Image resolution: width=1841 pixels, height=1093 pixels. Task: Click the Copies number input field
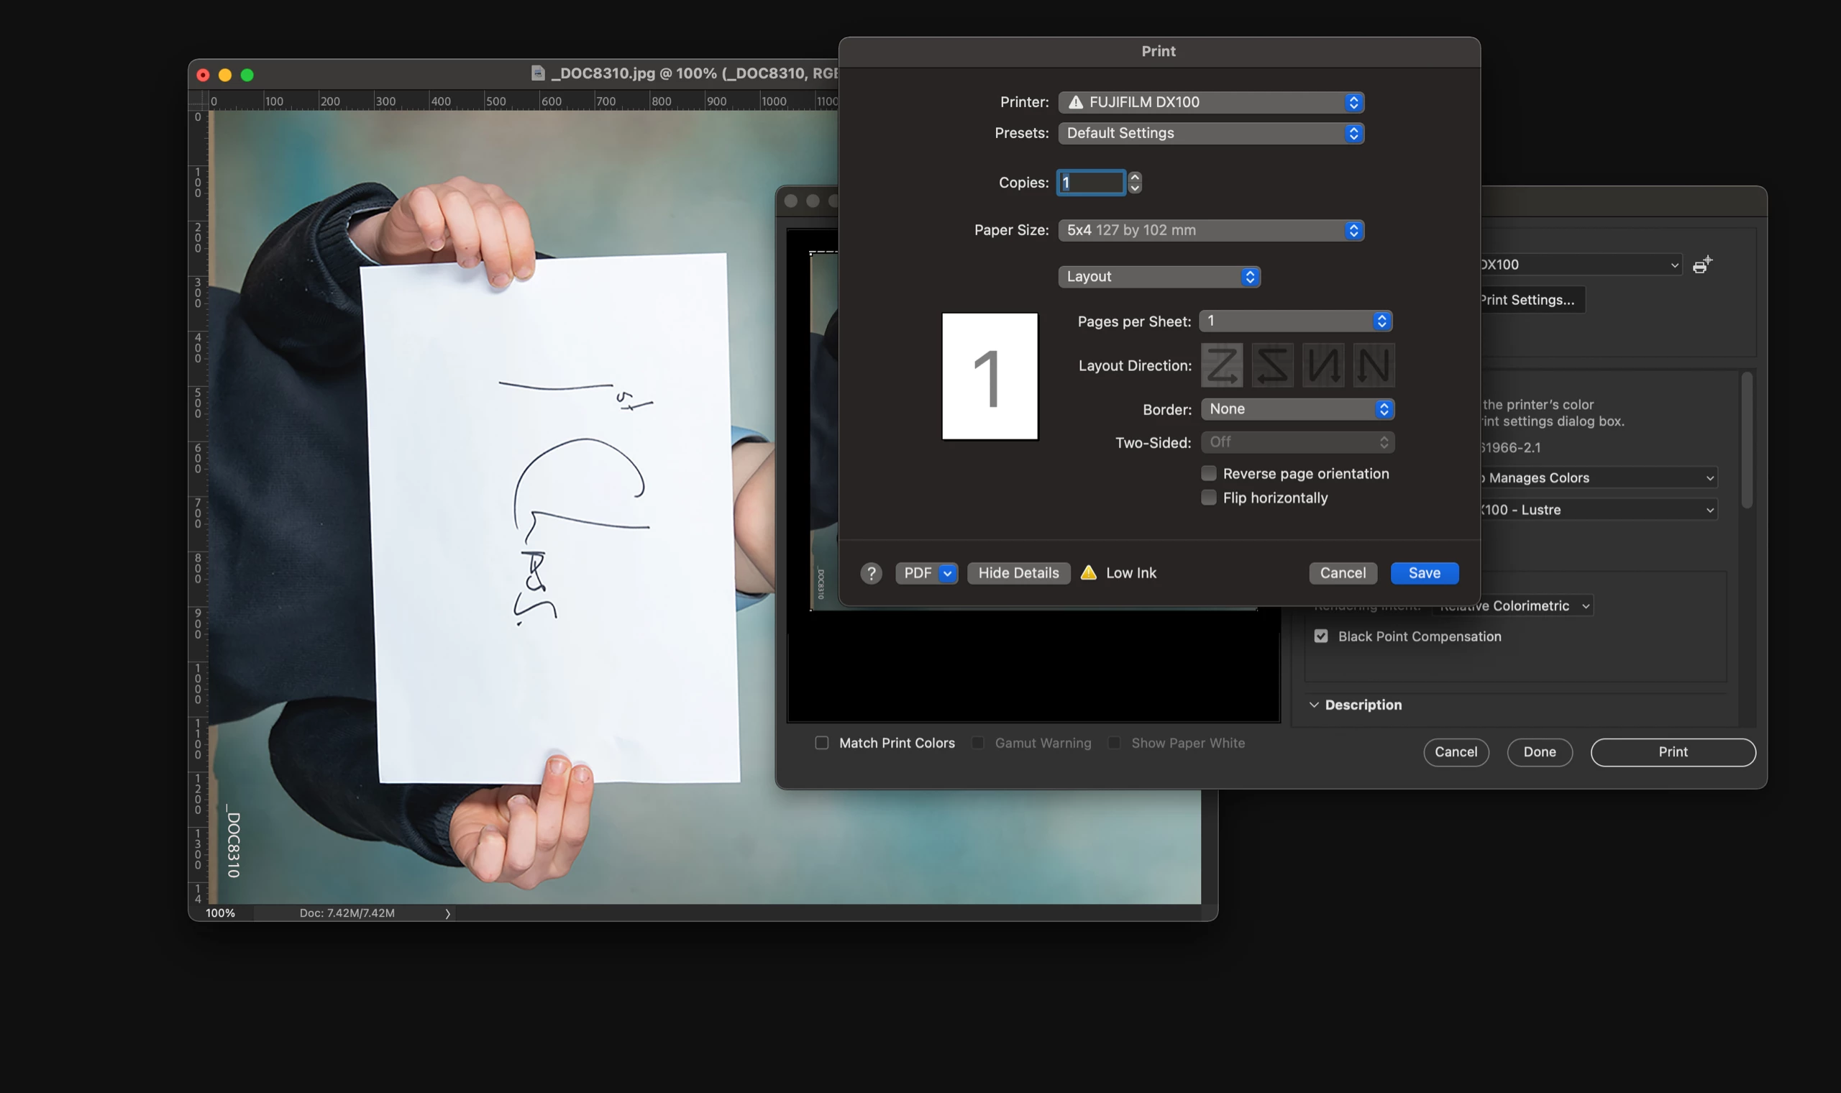click(x=1092, y=183)
